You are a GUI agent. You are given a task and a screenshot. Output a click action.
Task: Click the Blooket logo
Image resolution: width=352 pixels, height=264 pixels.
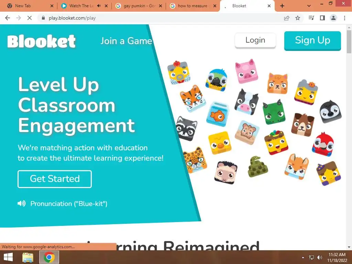pyautogui.click(x=42, y=41)
